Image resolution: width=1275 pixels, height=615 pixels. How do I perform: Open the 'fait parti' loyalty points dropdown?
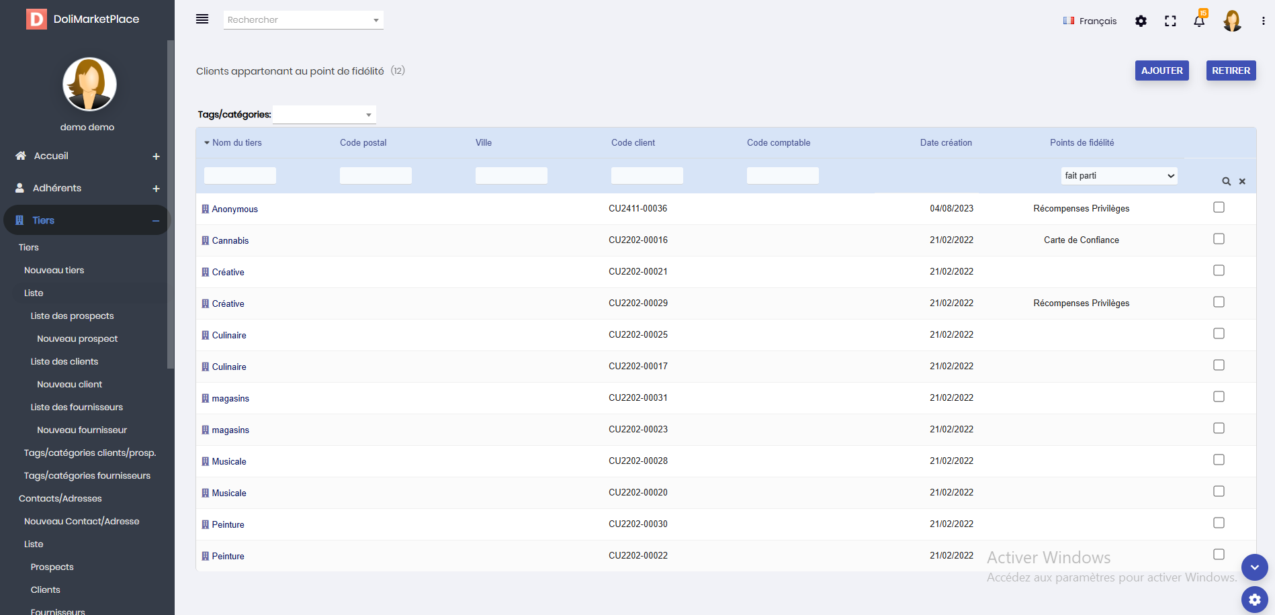tap(1118, 176)
